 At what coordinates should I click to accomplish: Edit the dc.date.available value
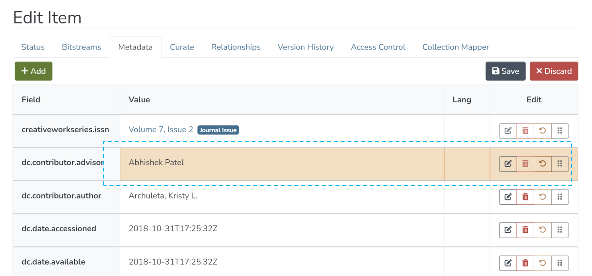pyautogui.click(x=508, y=263)
